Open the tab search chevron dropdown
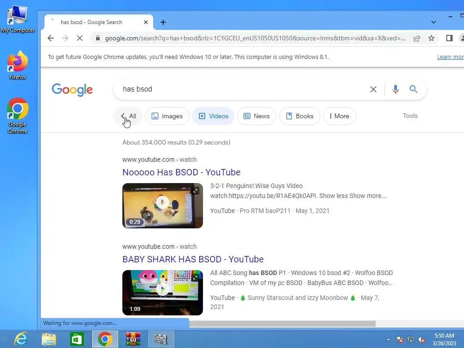The image size is (464, 348). tap(434, 22)
